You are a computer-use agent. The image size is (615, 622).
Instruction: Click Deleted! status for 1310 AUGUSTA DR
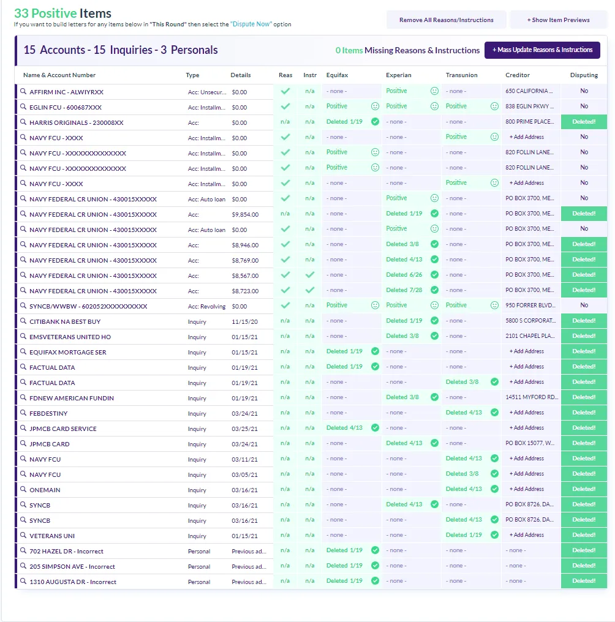584,581
